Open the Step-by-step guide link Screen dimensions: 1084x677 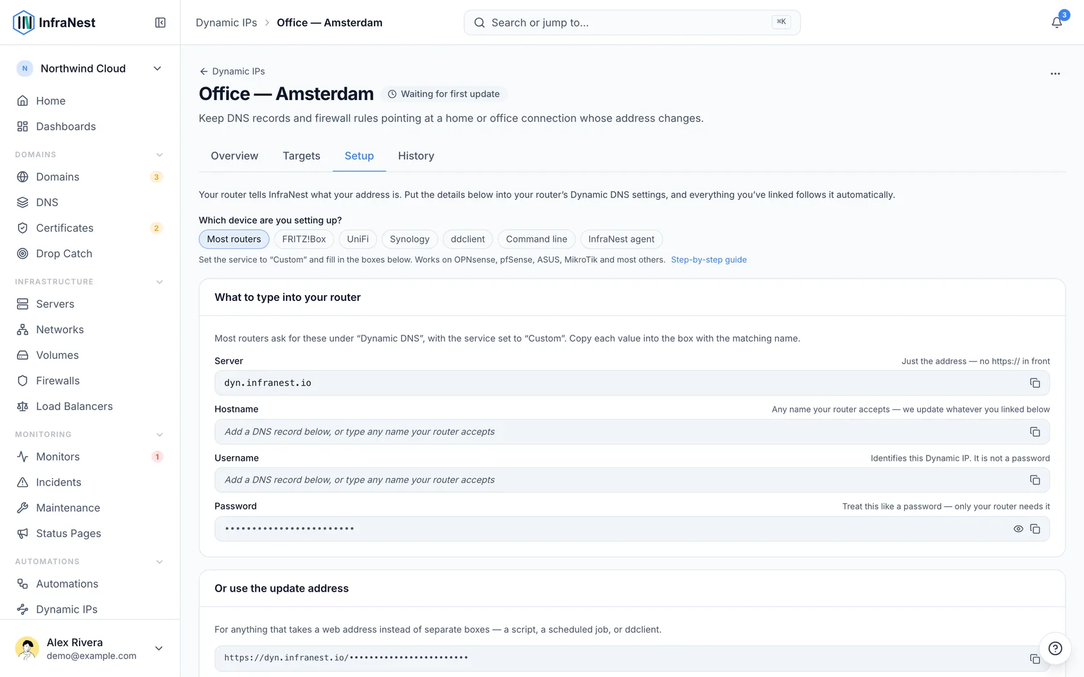click(709, 260)
